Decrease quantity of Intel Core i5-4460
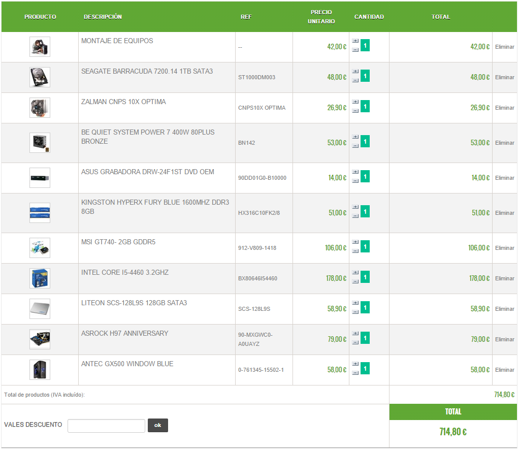The image size is (519, 450). pos(355,282)
